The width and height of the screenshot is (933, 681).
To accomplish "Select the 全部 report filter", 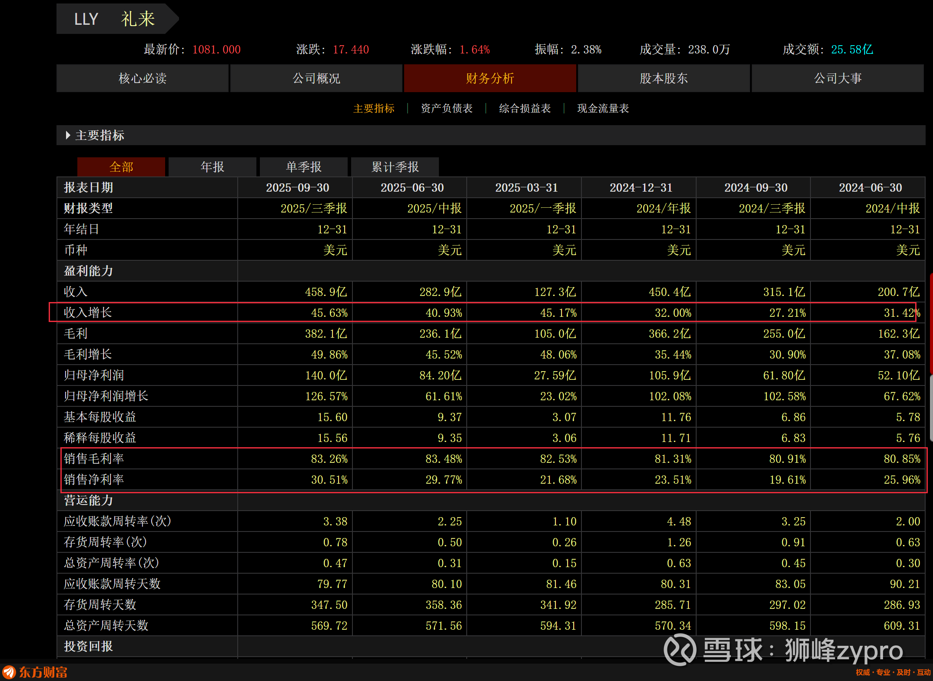I will click(121, 167).
